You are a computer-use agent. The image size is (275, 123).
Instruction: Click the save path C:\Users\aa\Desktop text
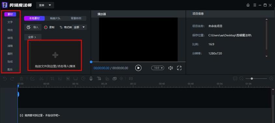point(230,35)
